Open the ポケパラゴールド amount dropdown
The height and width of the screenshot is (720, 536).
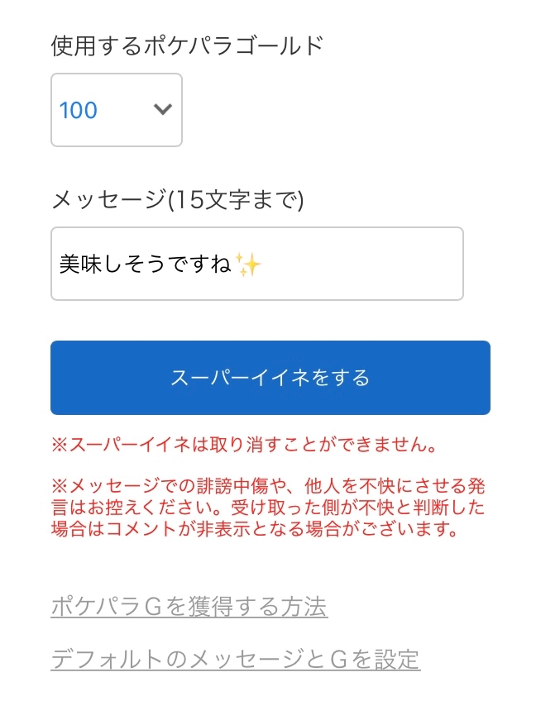click(116, 110)
